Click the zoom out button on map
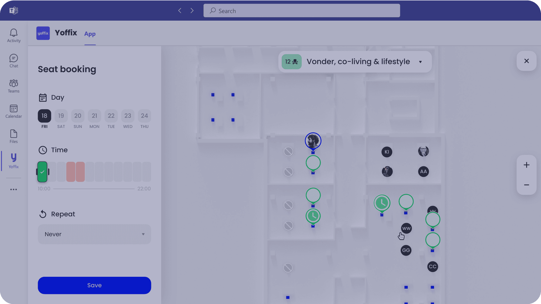Screen dimensions: 541x304 526,185
